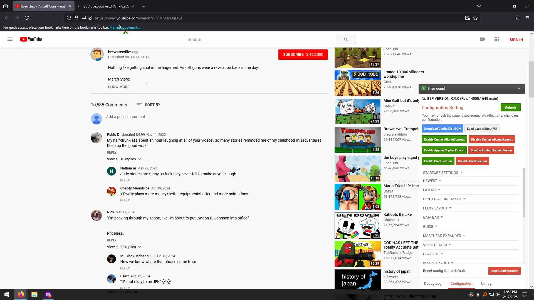Open the Firefox extensions puzzle icon
Viewport: 534px width, 300px height.
point(517,18)
